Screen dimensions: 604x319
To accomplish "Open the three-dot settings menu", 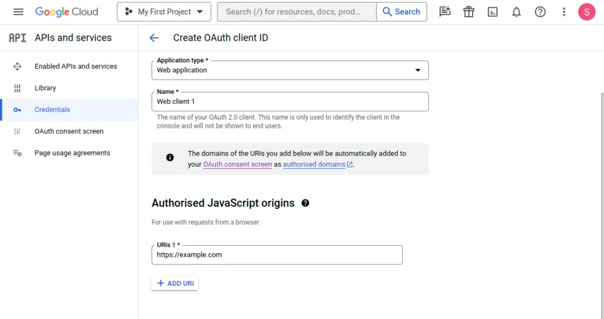I will coord(564,12).
